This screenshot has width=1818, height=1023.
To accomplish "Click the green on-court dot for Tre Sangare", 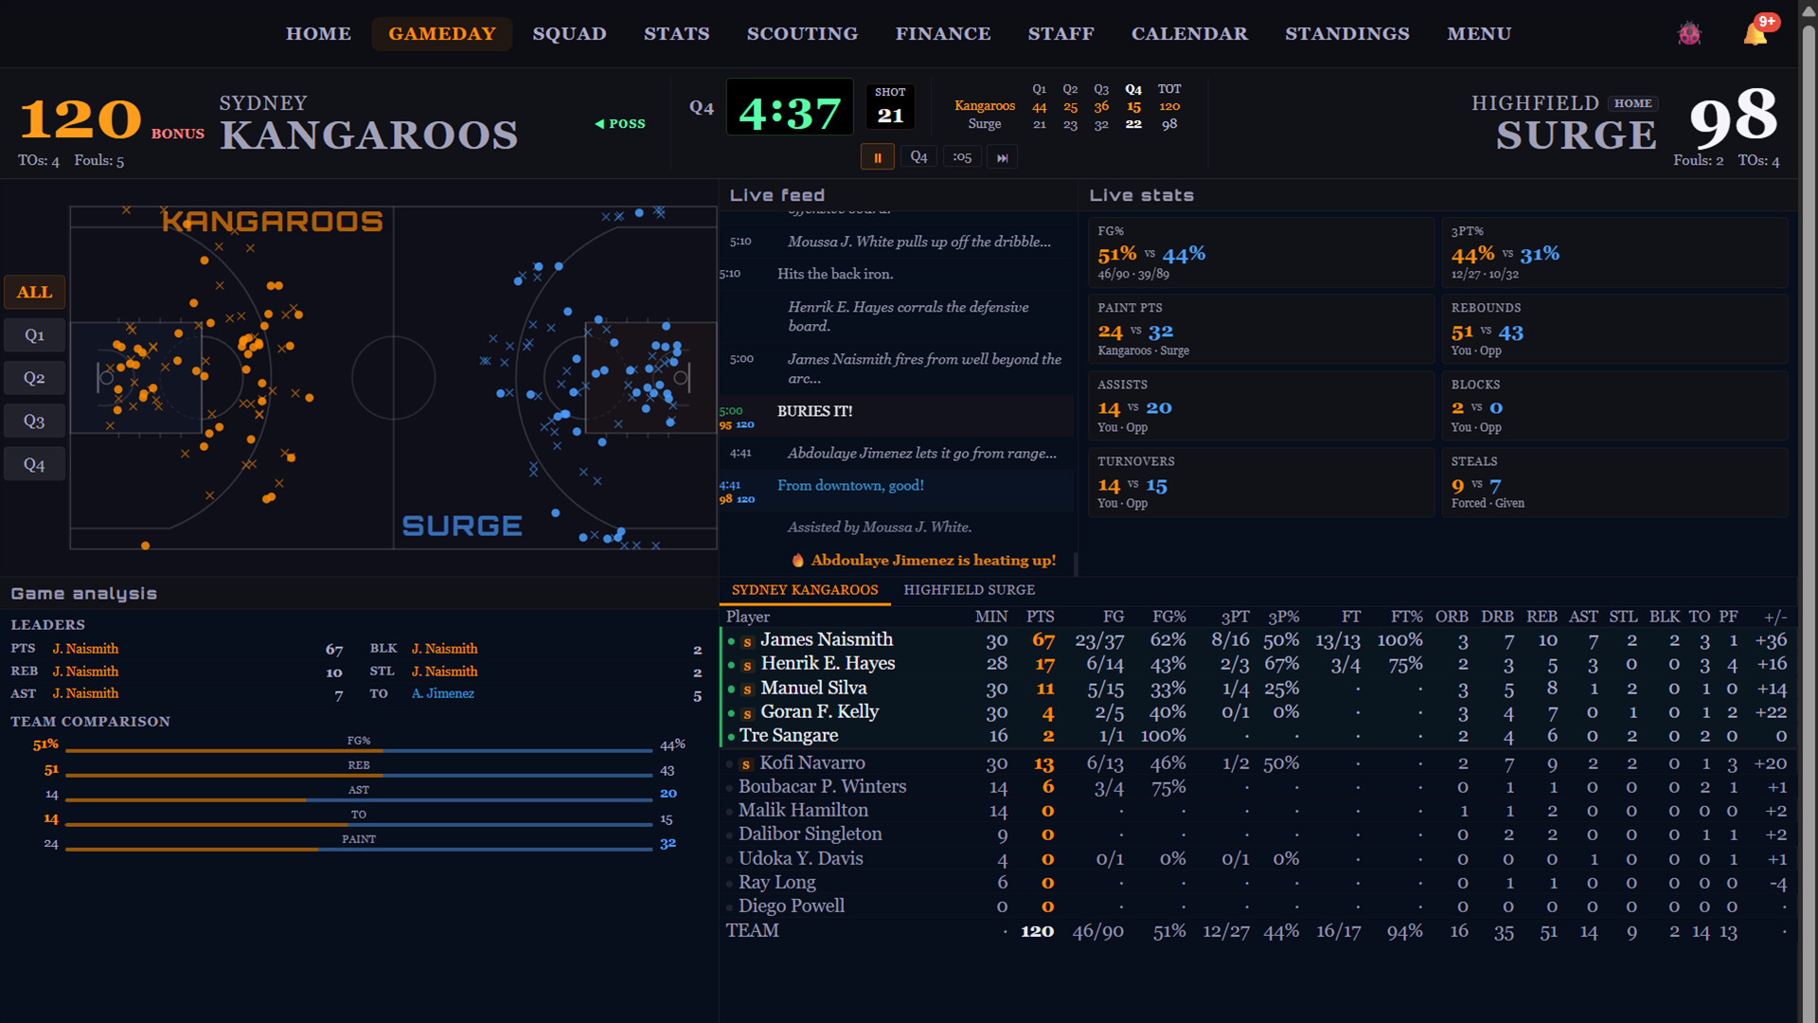I will [731, 737].
